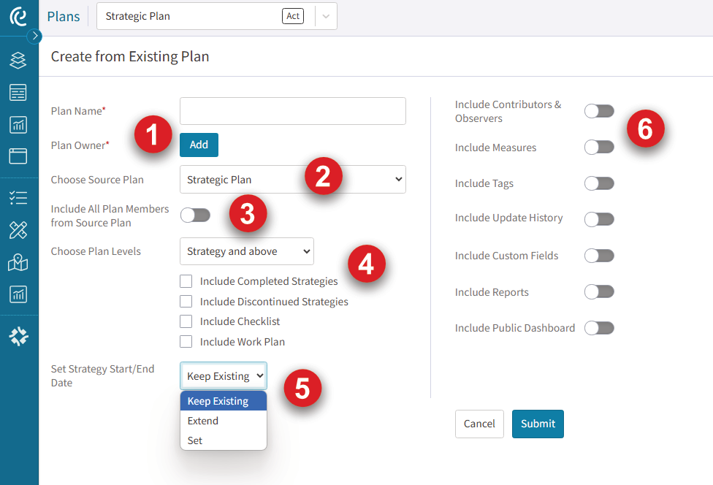The height and width of the screenshot is (485, 713).
Task: Click the Plans menu label
Action: tap(63, 15)
